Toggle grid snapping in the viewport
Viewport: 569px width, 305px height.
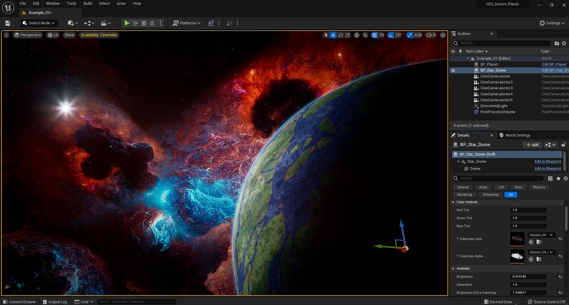tap(374, 35)
